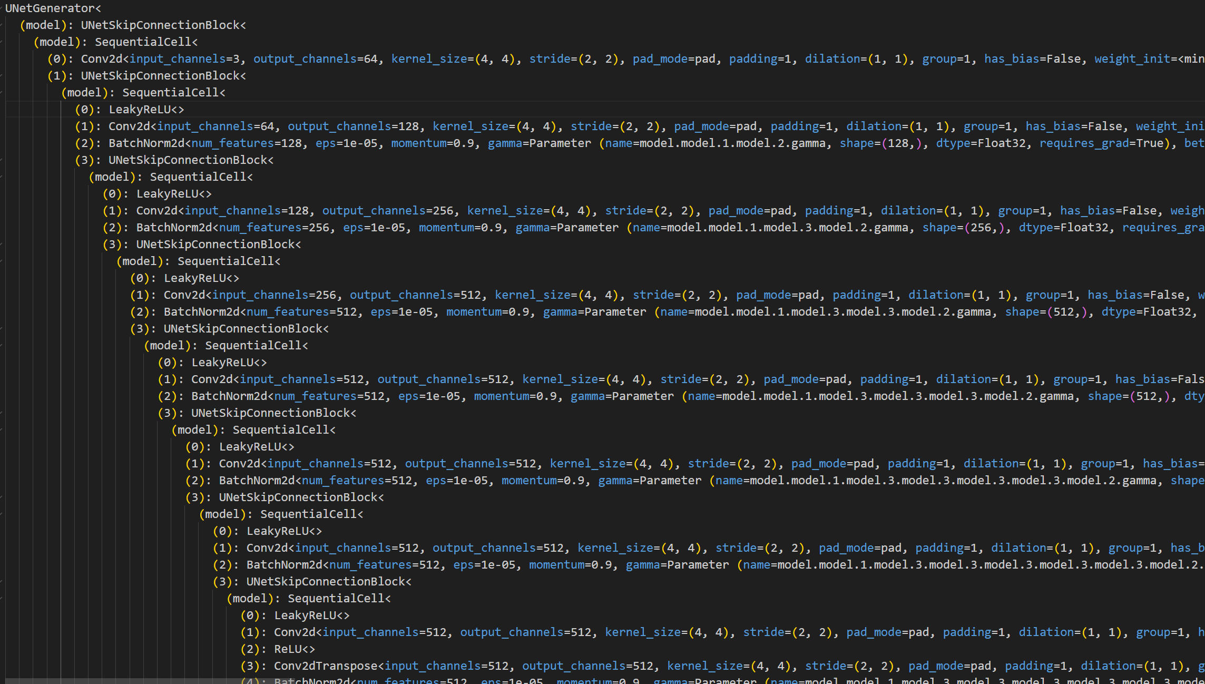
Task: Click output_channels=128 parameter
Action: (354, 126)
